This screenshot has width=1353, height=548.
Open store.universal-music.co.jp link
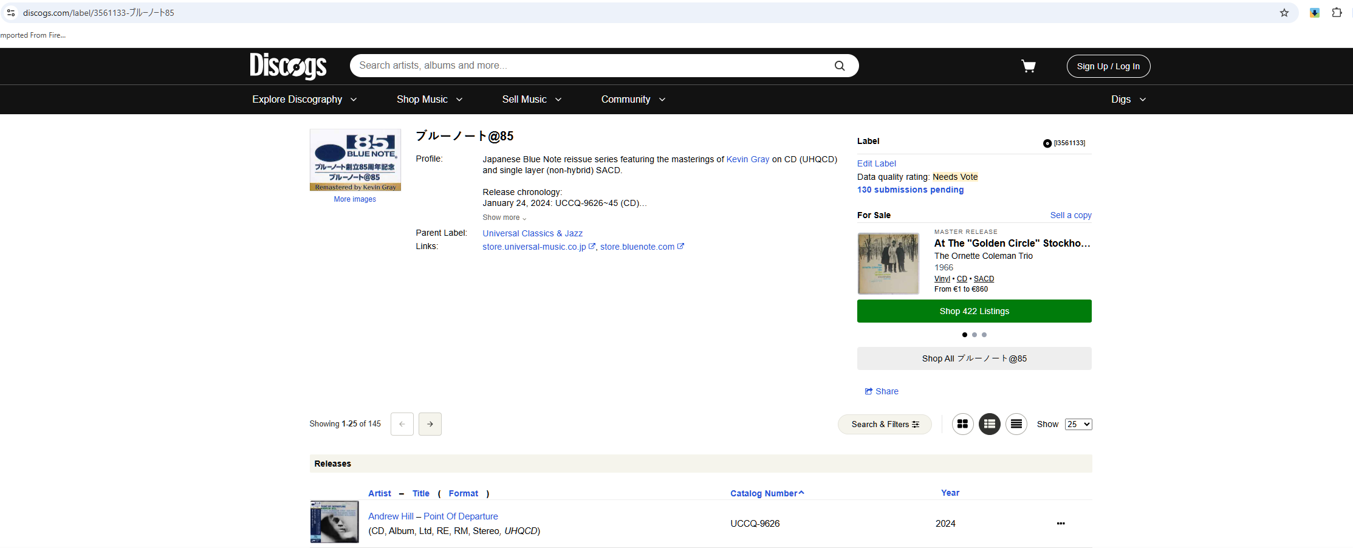(x=538, y=247)
